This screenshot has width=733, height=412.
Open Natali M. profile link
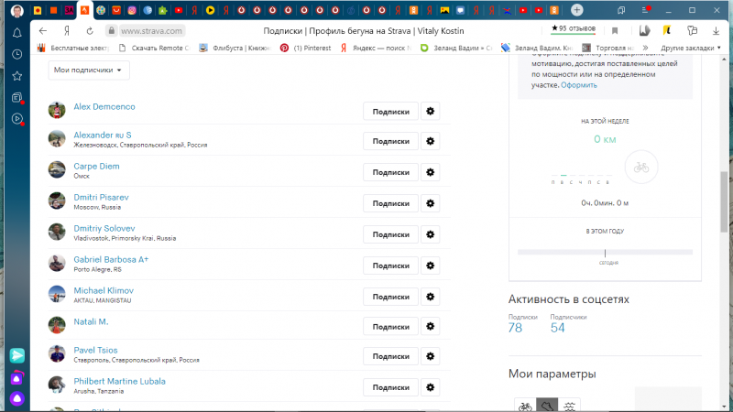click(91, 321)
